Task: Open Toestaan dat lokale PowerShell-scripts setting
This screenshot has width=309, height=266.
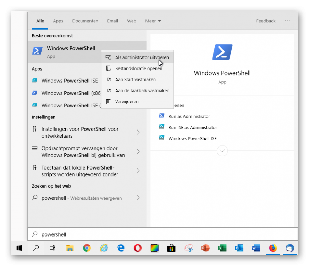Action: (79, 171)
